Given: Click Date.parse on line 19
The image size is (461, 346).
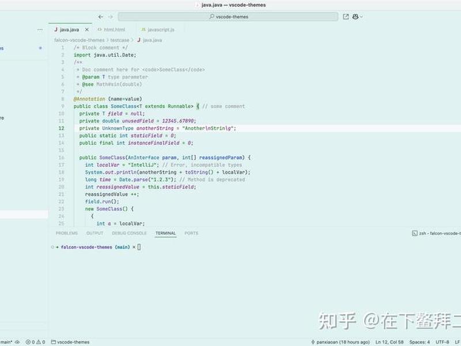Looking at the screenshot, I should tap(134, 180).
